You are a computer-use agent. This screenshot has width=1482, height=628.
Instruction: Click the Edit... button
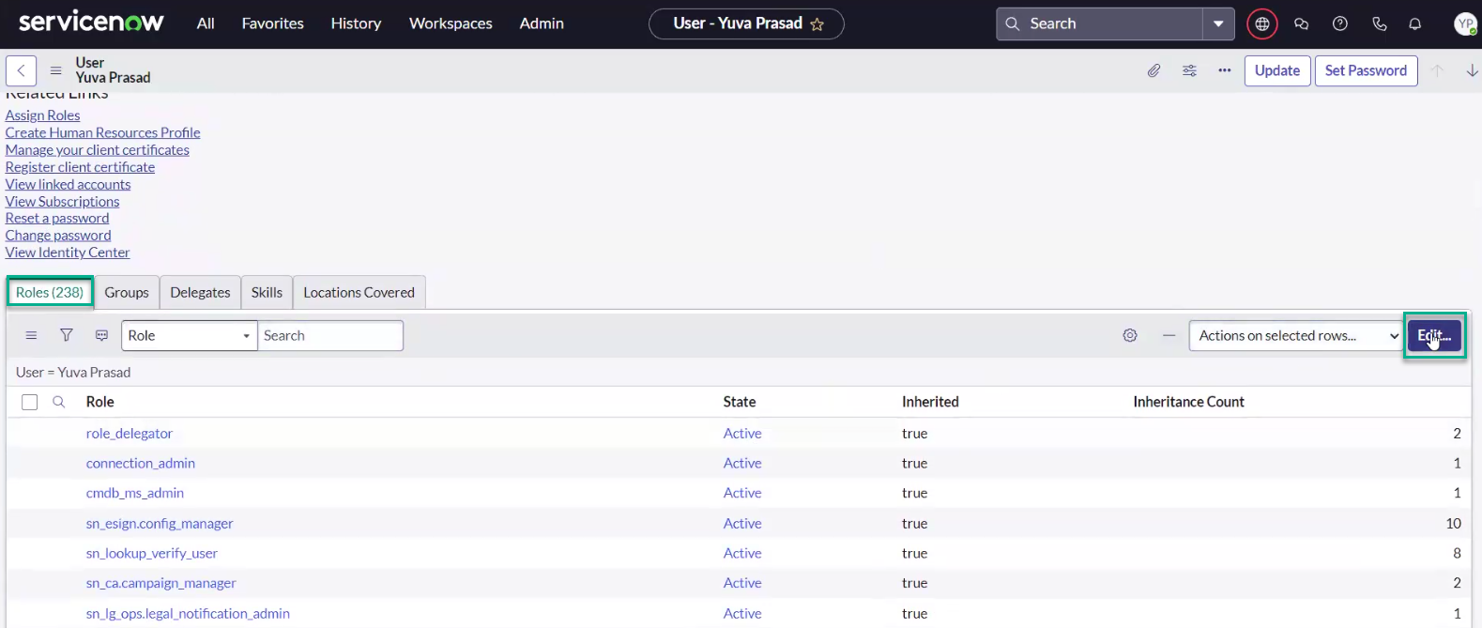click(x=1434, y=335)
